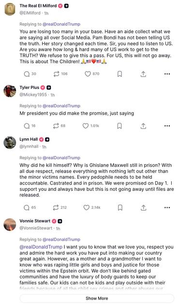
Task: Open Tyler Plus's profile picture
Action: (x=10, y=91)
